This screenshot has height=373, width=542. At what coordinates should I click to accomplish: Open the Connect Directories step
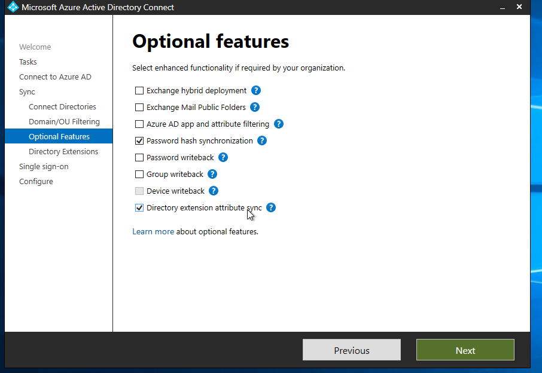tap(62, 107)
